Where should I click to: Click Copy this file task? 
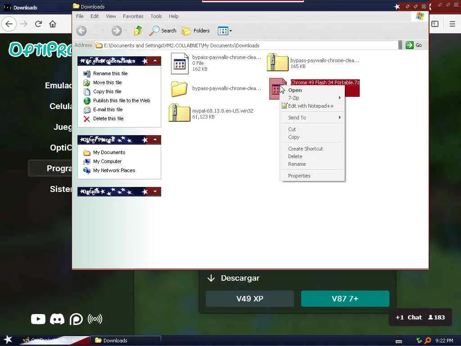(107, 91)
